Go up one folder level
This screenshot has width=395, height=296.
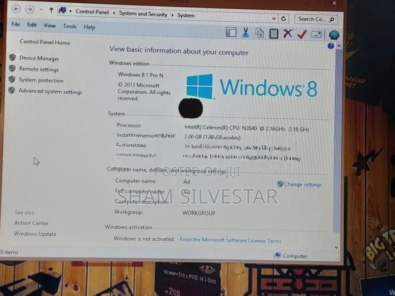(x=51, y=10)
